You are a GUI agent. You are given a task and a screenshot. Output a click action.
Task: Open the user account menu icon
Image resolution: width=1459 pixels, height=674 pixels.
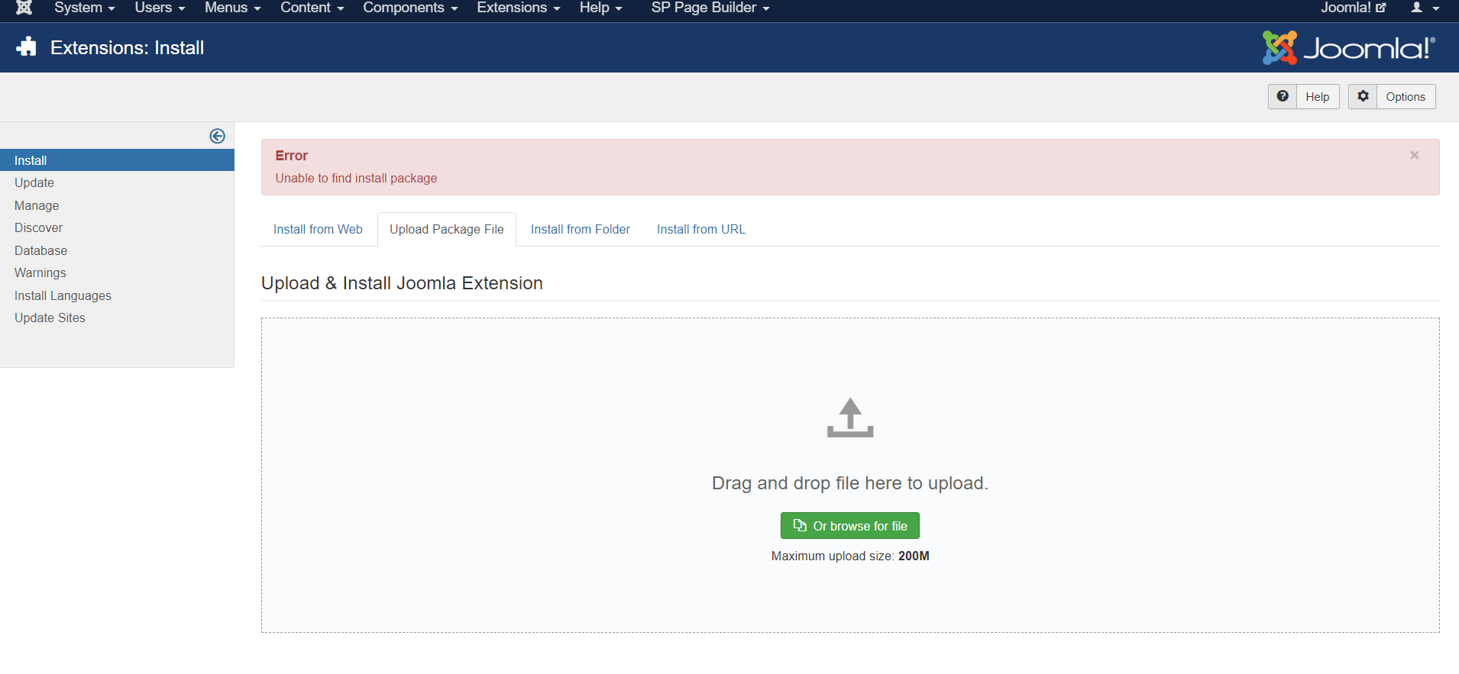[1425, 8]
